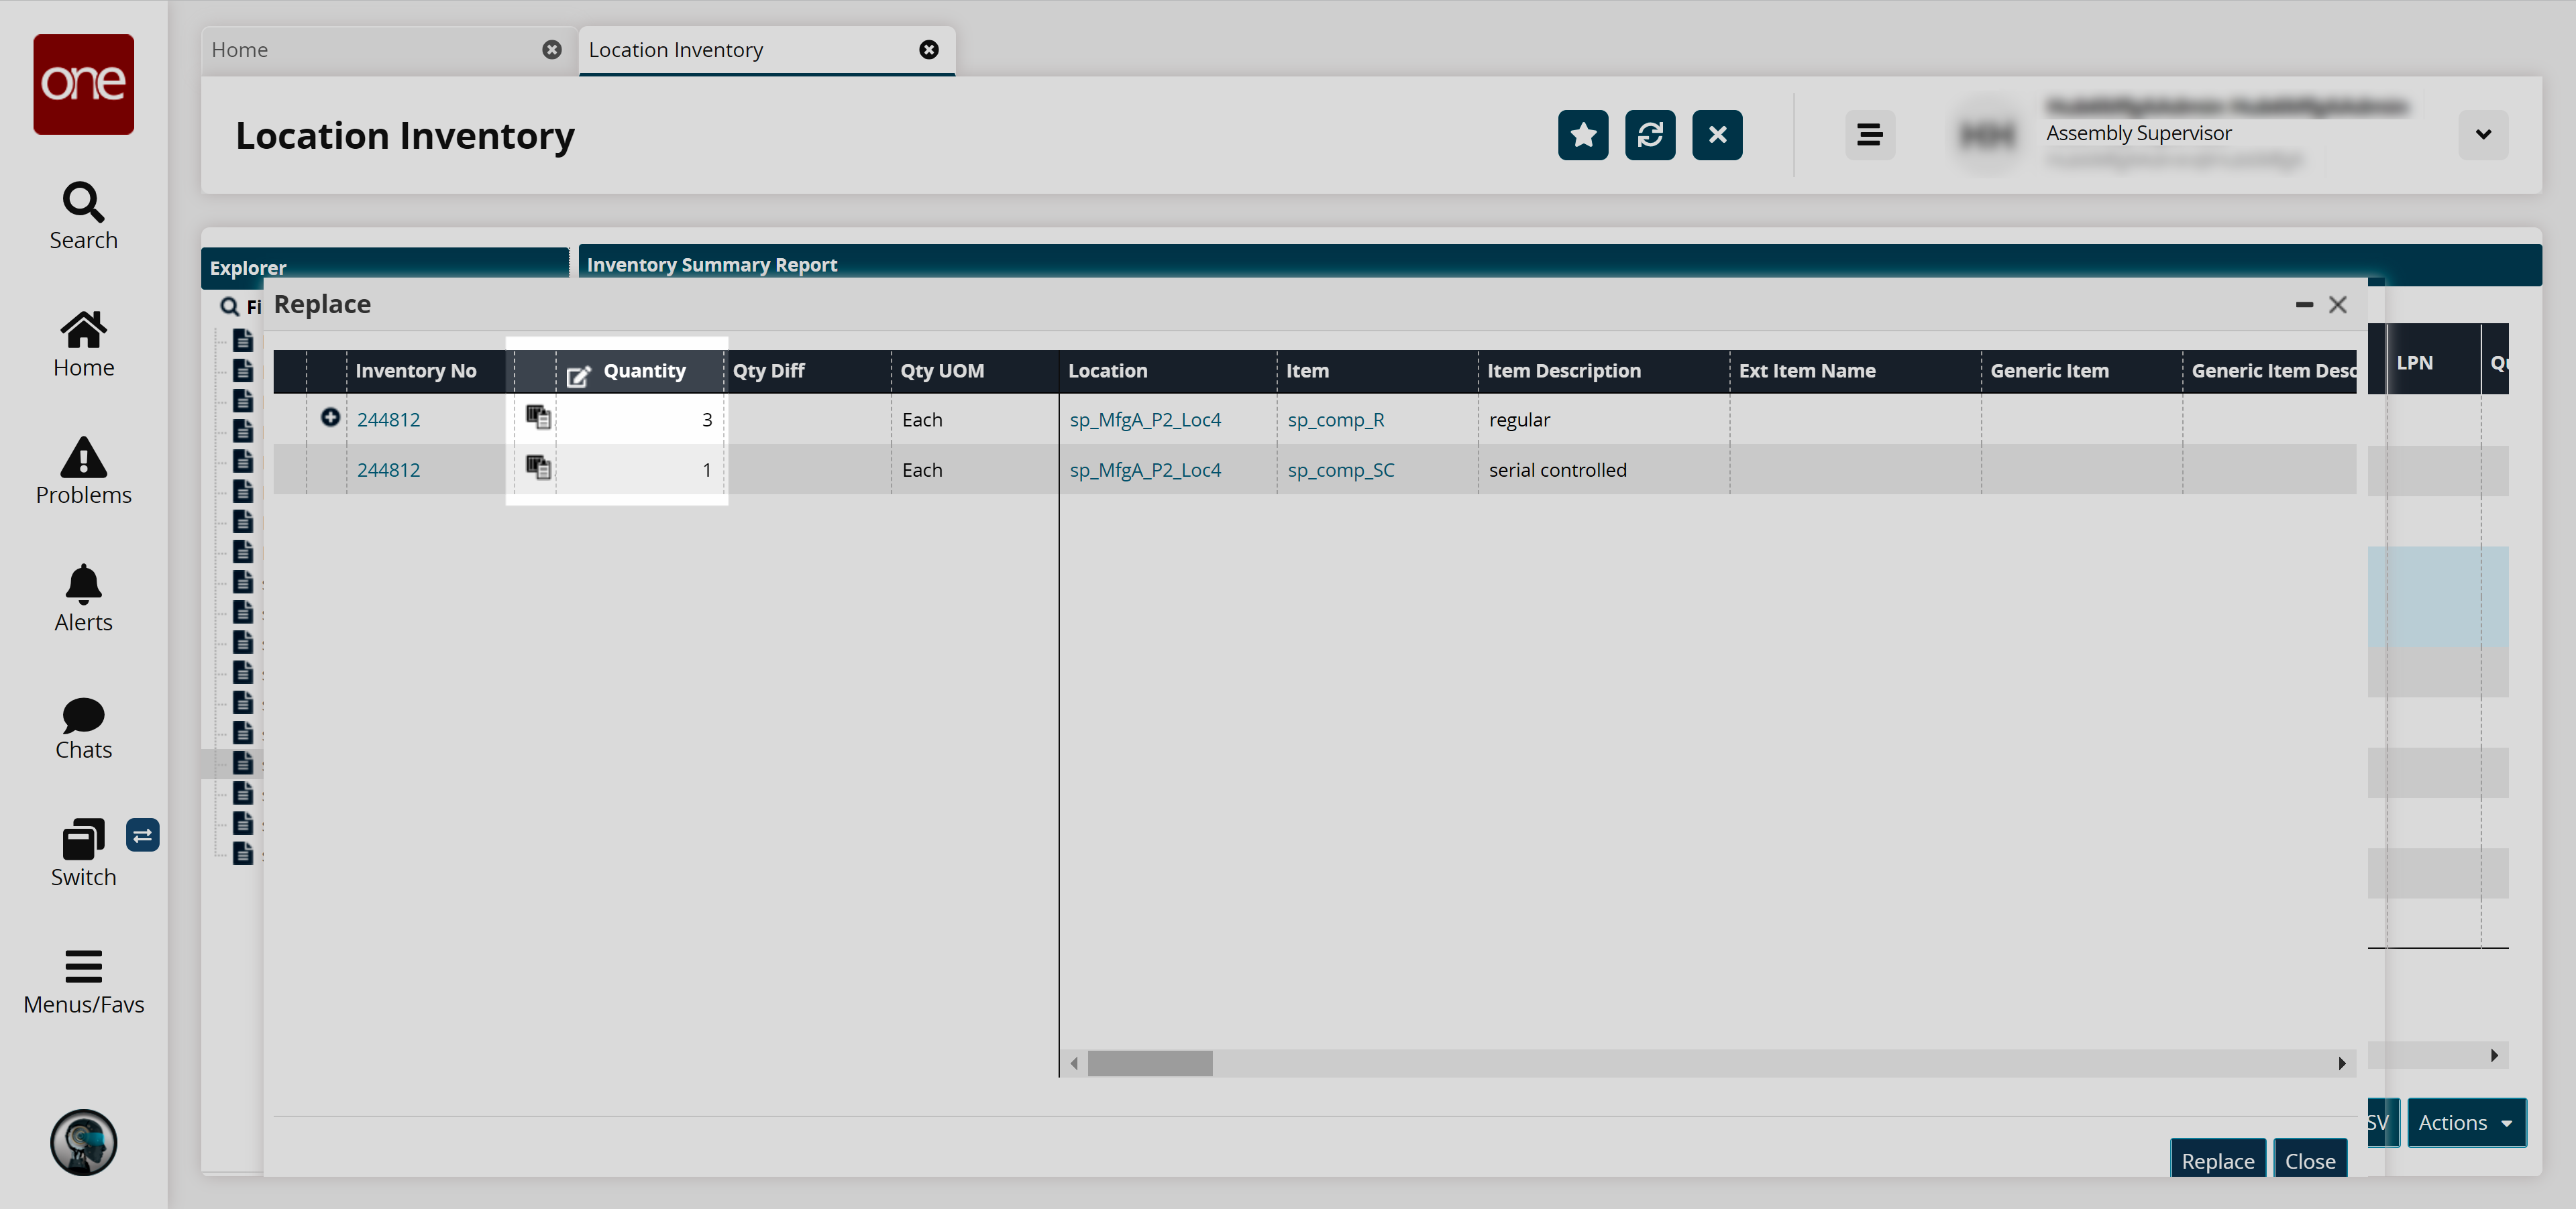Open the hamburger menu near the user name

pos(1869,135)
